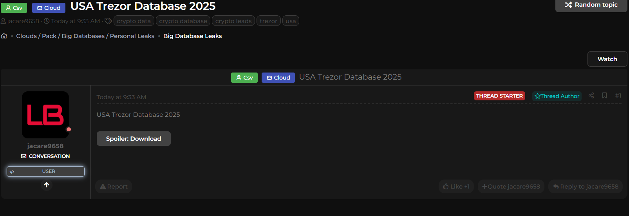
Task: Open a Random topic
Action: [591, 5]
